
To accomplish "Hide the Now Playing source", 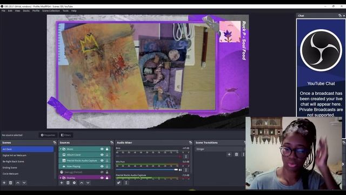I will click(x=102, y=166).
